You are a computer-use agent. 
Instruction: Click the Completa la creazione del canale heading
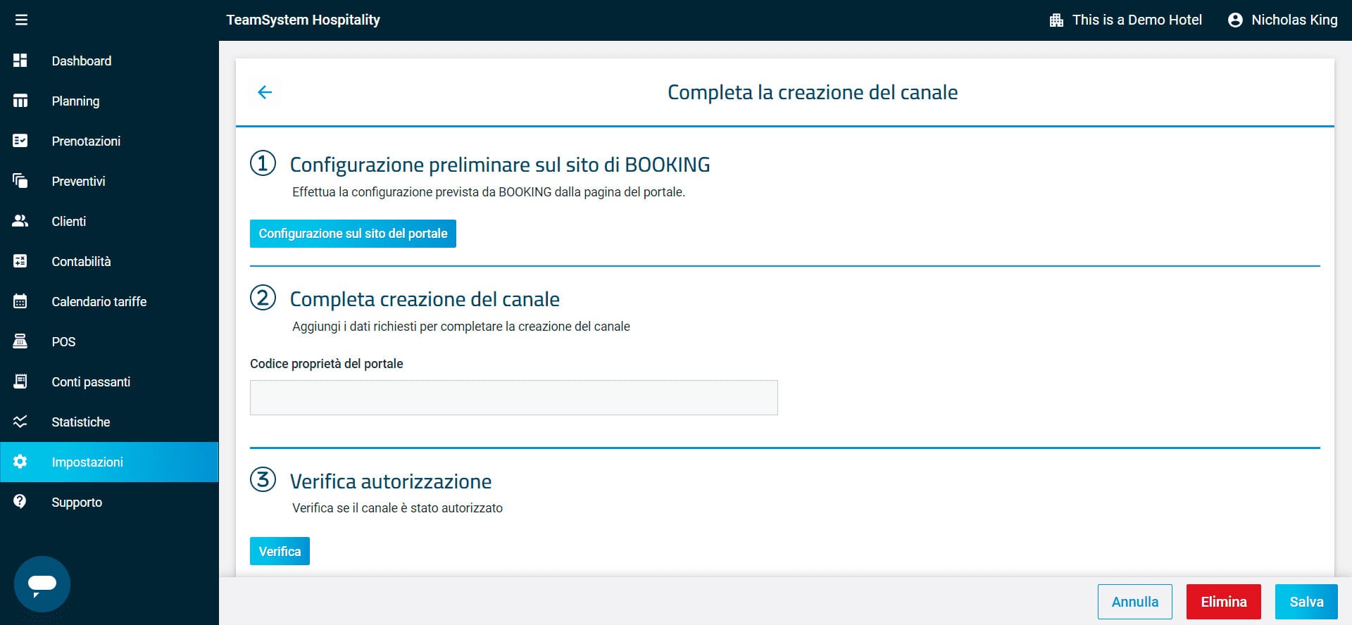click(813, 92)
